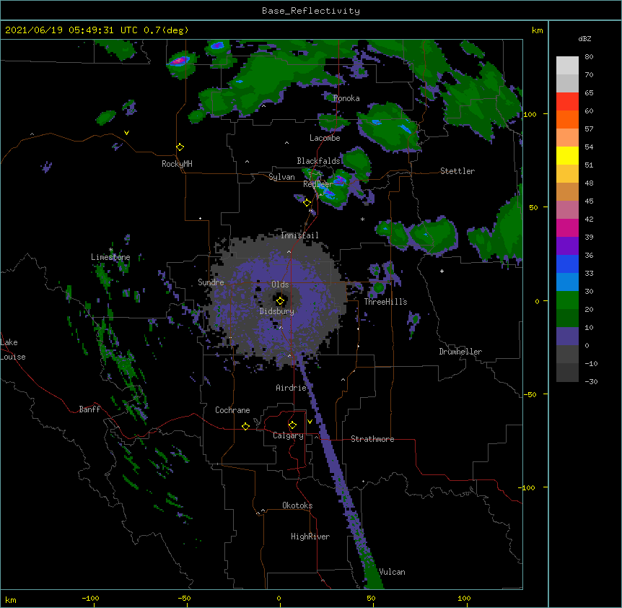
Task: Click the Lacombe city label
Action: [x=325, y=138]
